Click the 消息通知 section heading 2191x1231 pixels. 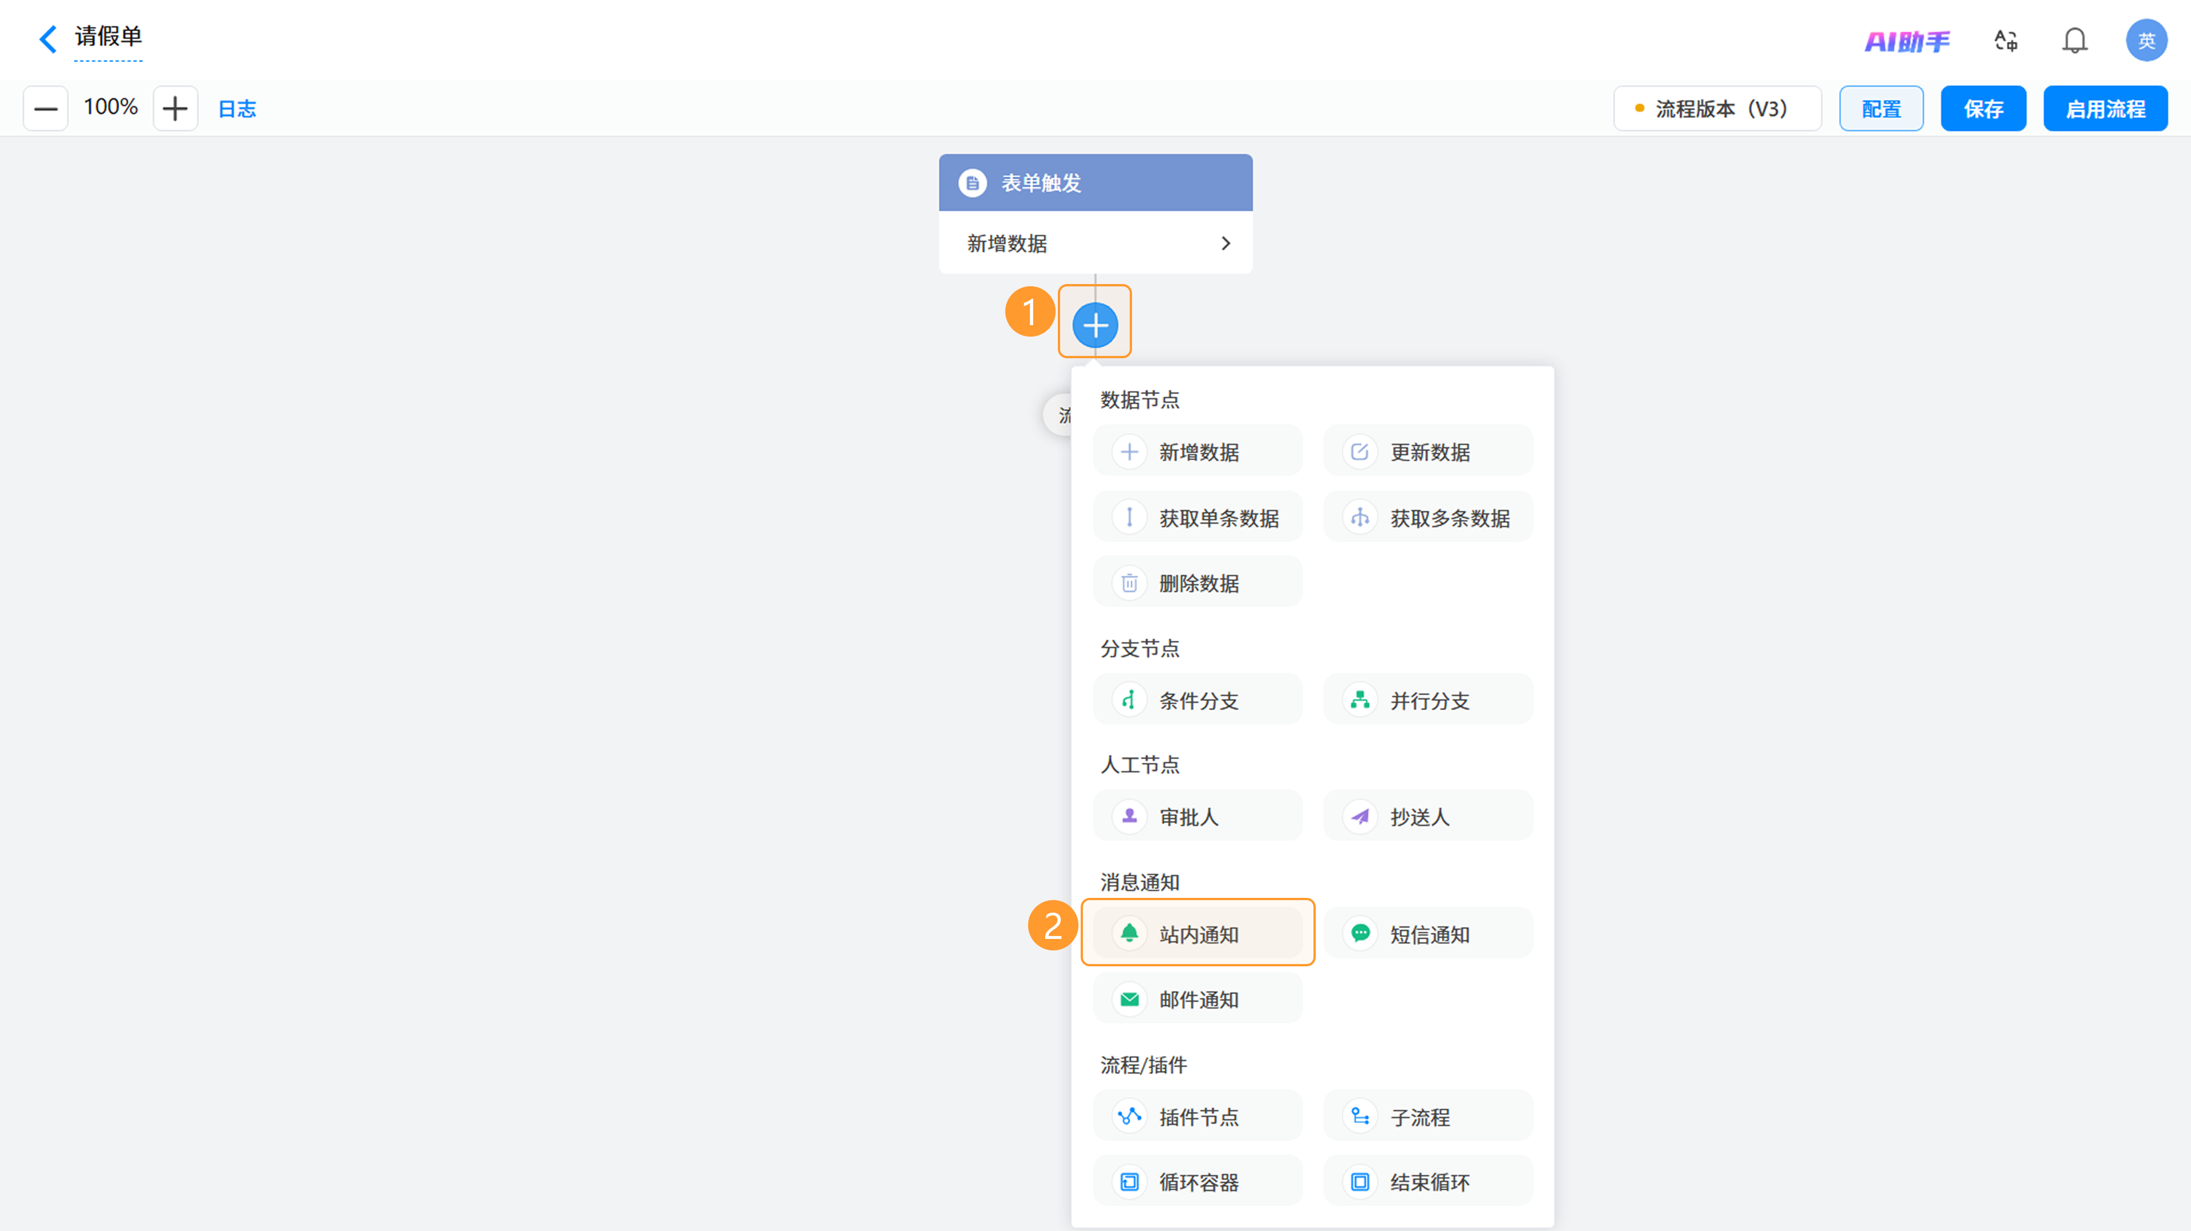[x=1140, y=882]
